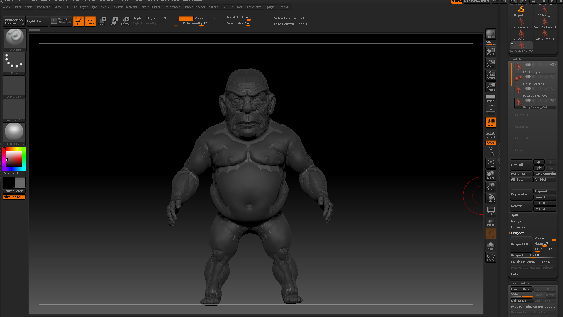
Task: Select the Scale transform tool in top shelf
Action: [x=113, y=21]
